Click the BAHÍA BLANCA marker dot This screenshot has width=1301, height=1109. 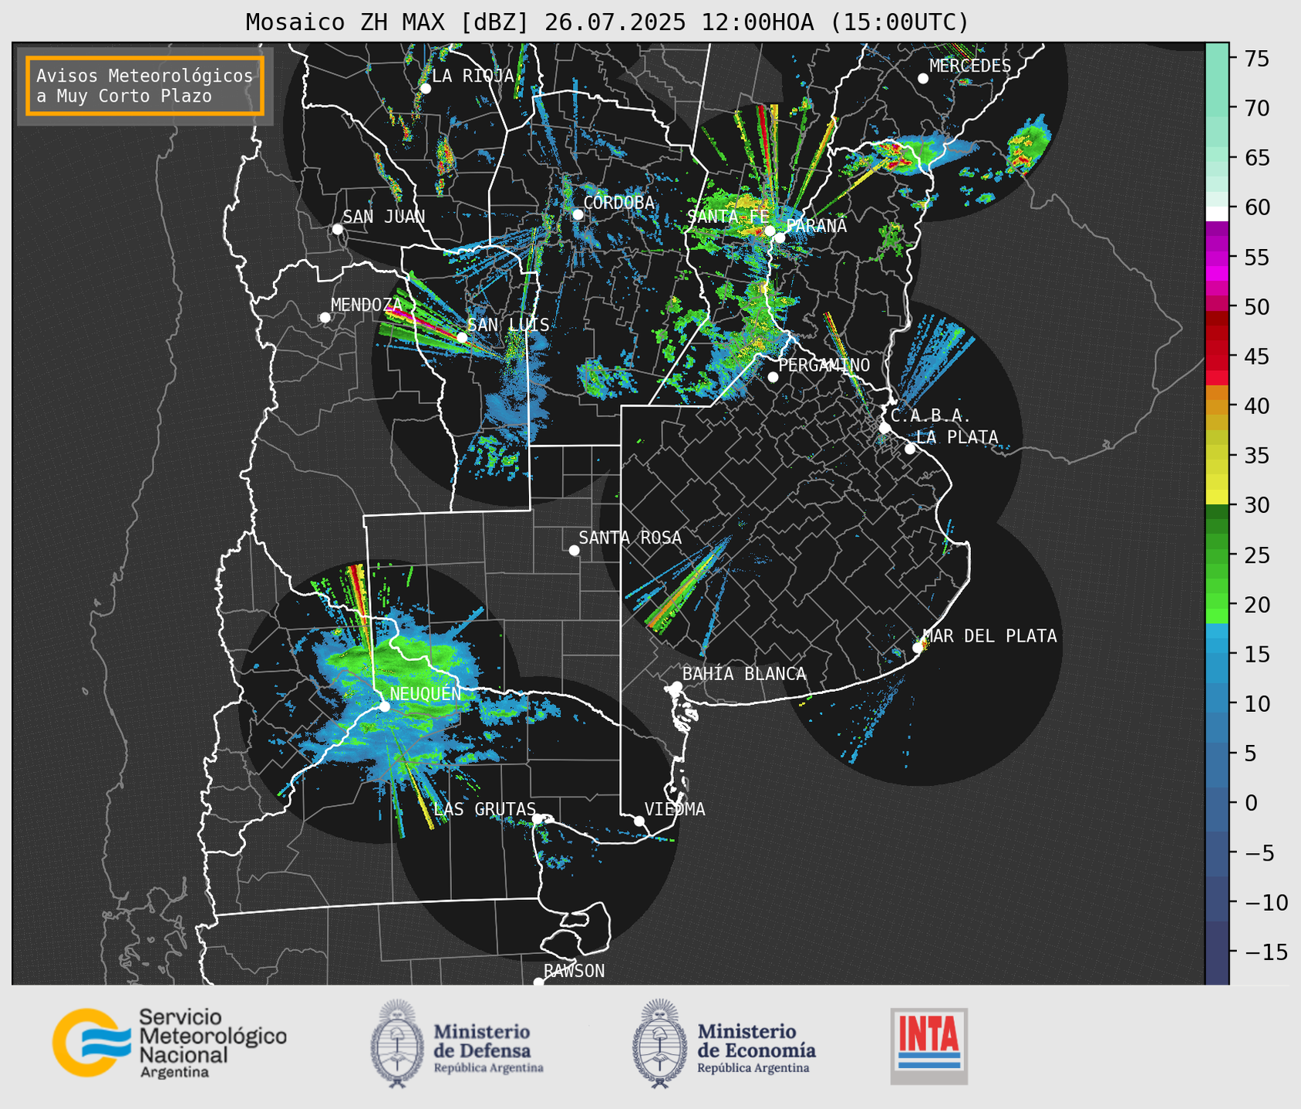click(676, 686)
